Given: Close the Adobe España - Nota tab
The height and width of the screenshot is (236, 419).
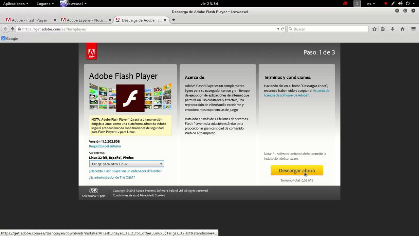Looking at the screenshot, I should point(110,20).
